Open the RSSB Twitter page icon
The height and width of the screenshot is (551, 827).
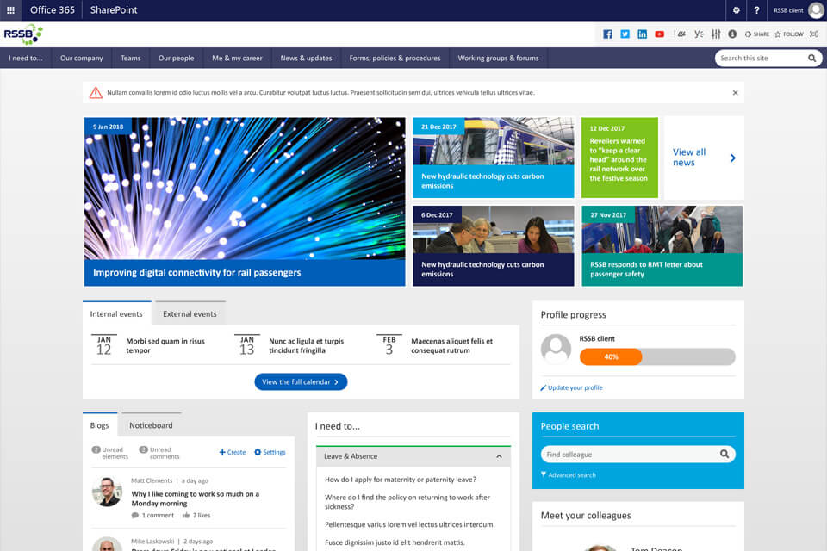click(x=625, y=34)
